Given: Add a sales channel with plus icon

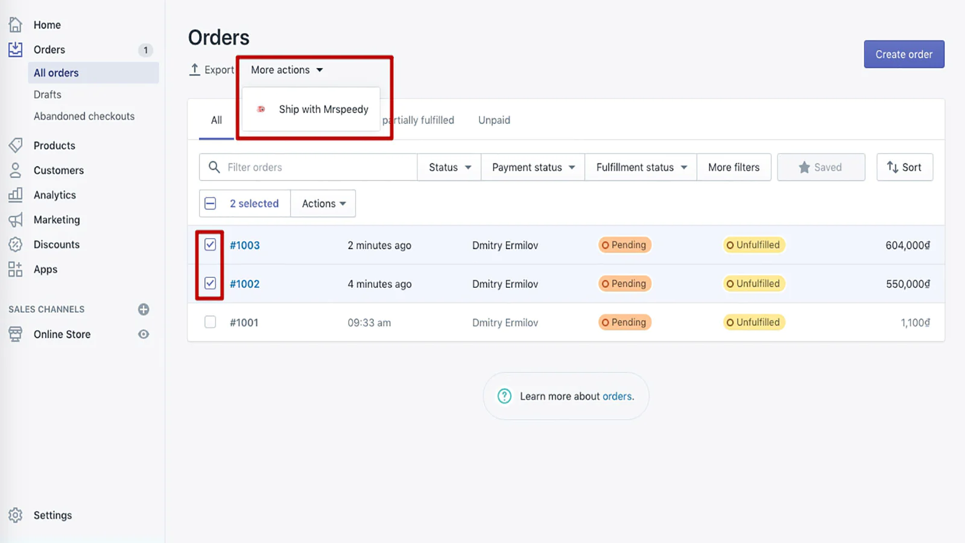Looking at the screenshot, I should pyautogui.click(x=144, y=310).
